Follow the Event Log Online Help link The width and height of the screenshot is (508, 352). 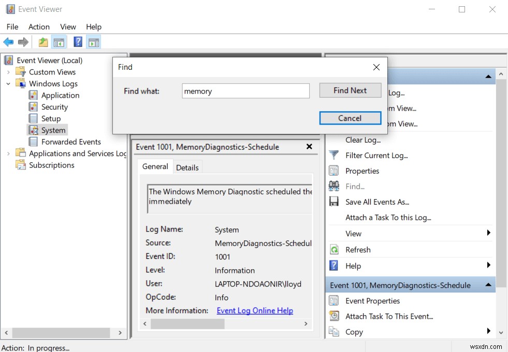click(x=255, y=310)
